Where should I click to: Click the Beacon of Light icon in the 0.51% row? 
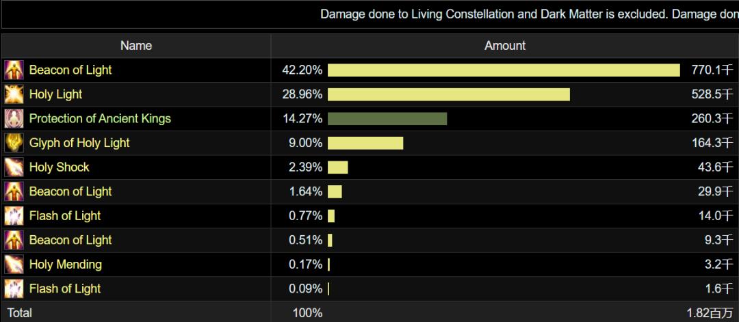14,240
